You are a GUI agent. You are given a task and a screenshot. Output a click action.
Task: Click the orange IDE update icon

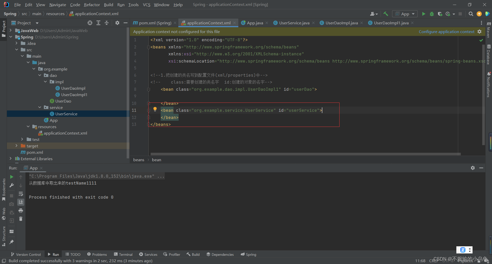point(479,14)
